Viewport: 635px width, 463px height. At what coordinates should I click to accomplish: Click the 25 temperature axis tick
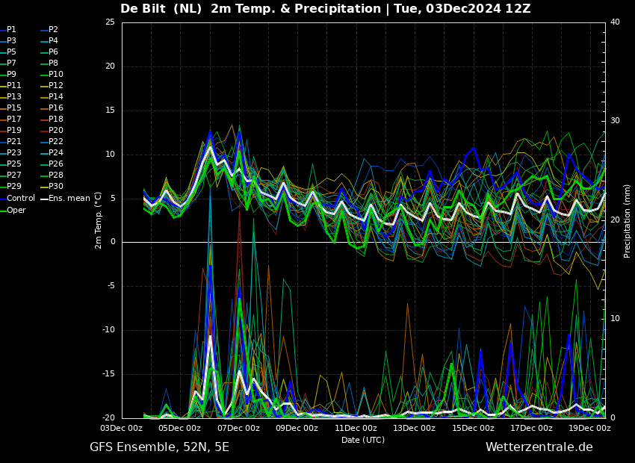pyautogui.click(x=110, y=22)
